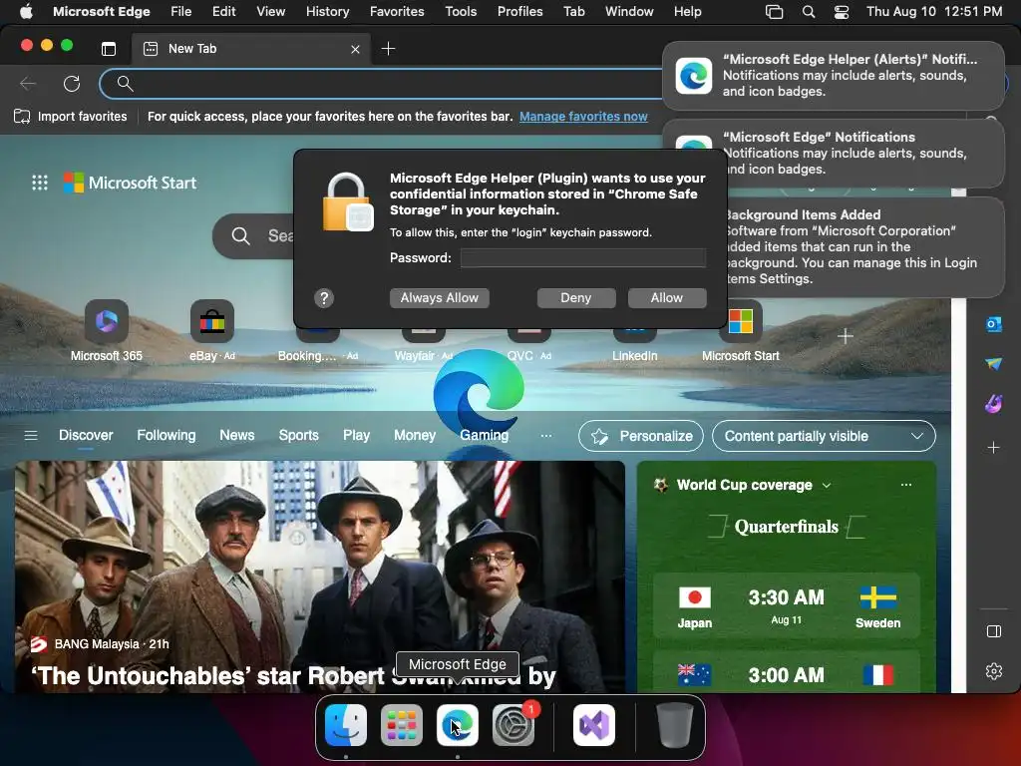The width and height of the screenshot is (1021, 766).
Task: Open Manage favorites now link
Action: click(583, 117)
